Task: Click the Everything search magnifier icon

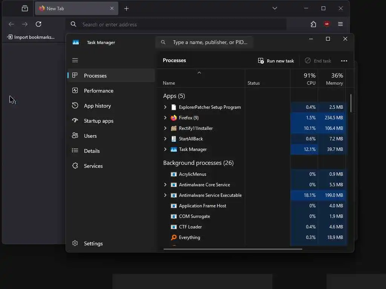Action: click(x=173, y=237)
